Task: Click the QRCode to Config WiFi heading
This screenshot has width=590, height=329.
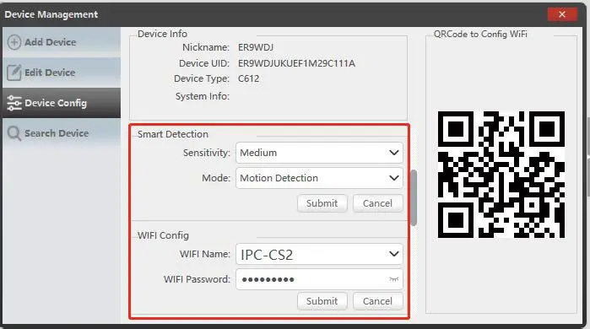Action: (480, 34)
